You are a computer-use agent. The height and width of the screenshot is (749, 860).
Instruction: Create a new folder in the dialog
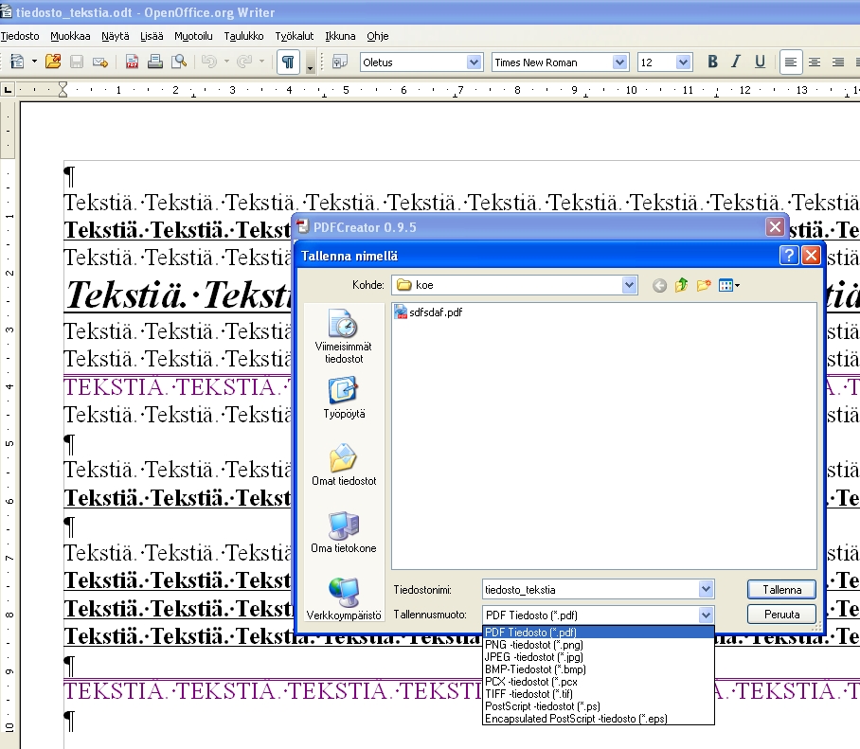click(704, 285)
